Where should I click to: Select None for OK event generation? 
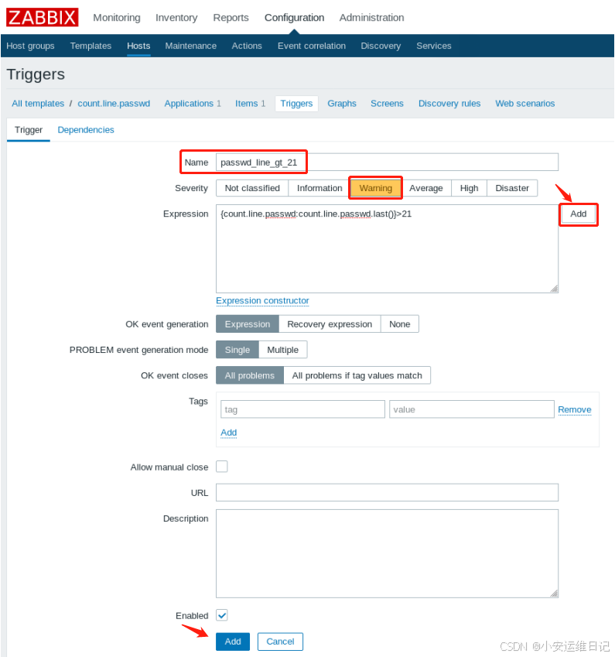(x=400, y=324)
